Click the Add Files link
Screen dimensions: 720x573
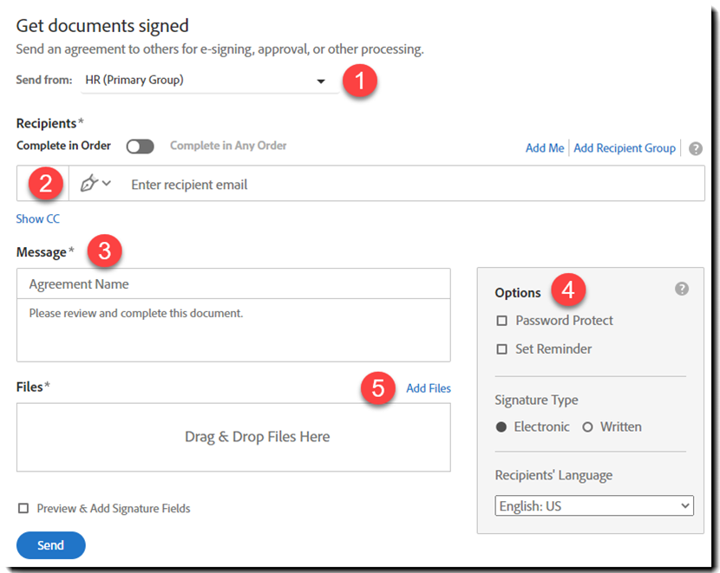pyautogui.click(x=429, y=388)
